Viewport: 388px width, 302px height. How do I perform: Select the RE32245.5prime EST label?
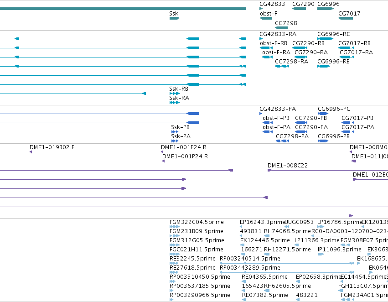[192, 259]
